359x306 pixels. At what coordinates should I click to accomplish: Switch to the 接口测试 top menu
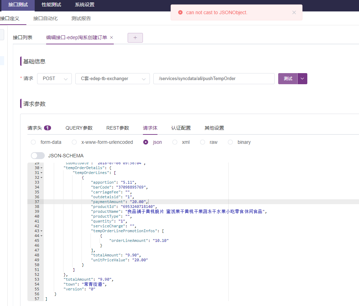(x=18, y=5)
